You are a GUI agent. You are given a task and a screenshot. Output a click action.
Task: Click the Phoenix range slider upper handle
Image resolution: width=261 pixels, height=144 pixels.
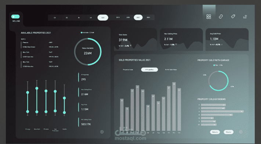(x=46, y=91)
